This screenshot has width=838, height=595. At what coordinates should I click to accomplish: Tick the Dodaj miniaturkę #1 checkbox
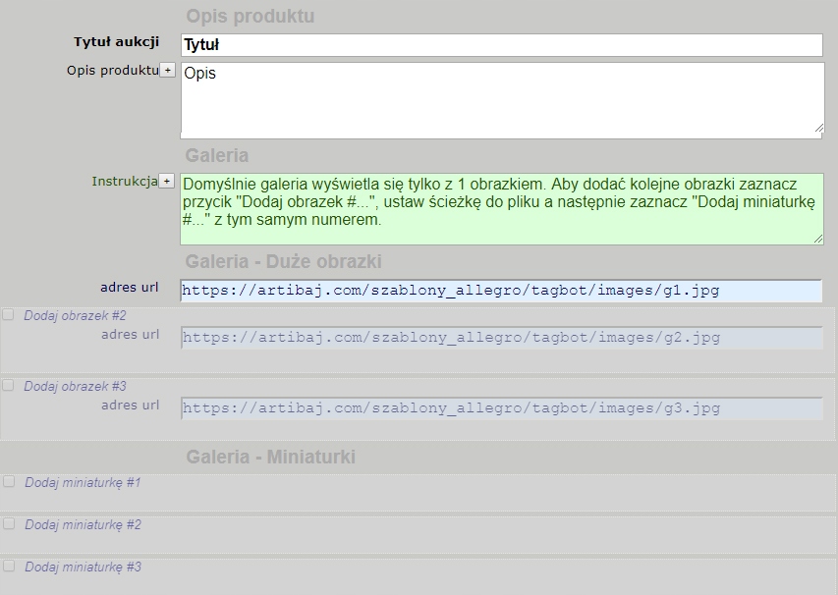coord(9,482)
